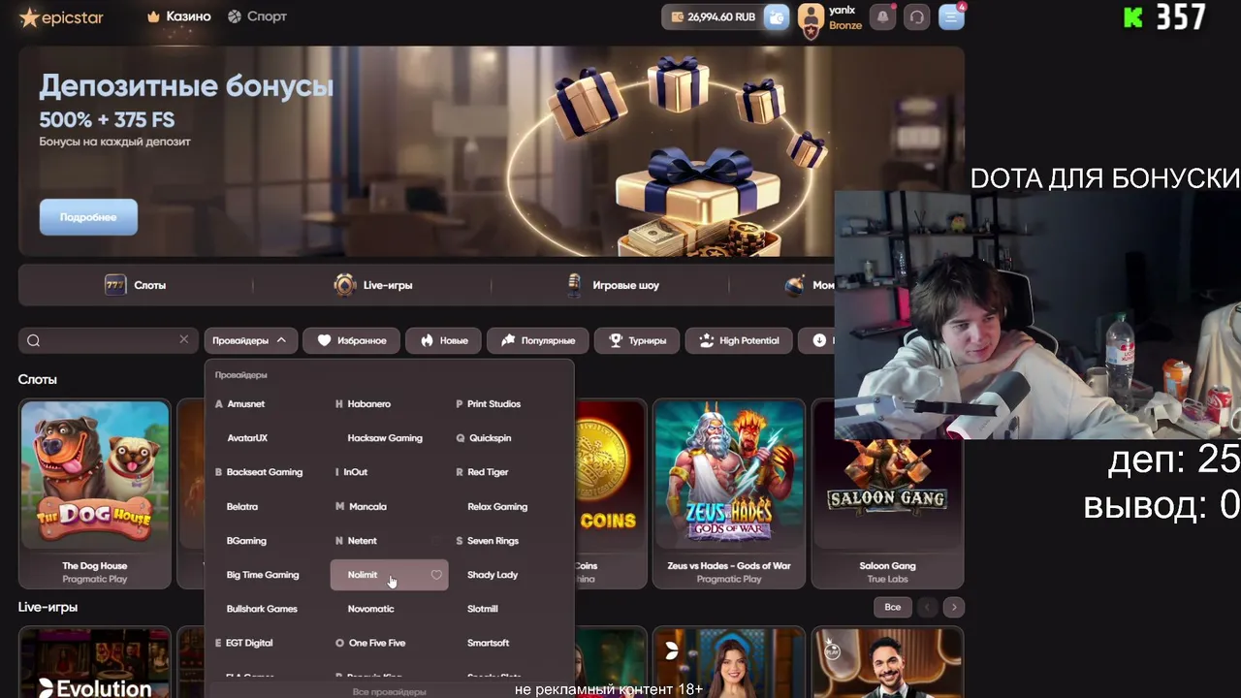Select Shady Lady provider
Screen dimensions: 1241x698
click(x=493, y=575)
